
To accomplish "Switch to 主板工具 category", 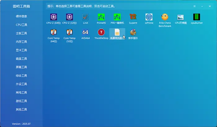I will 21,33.
